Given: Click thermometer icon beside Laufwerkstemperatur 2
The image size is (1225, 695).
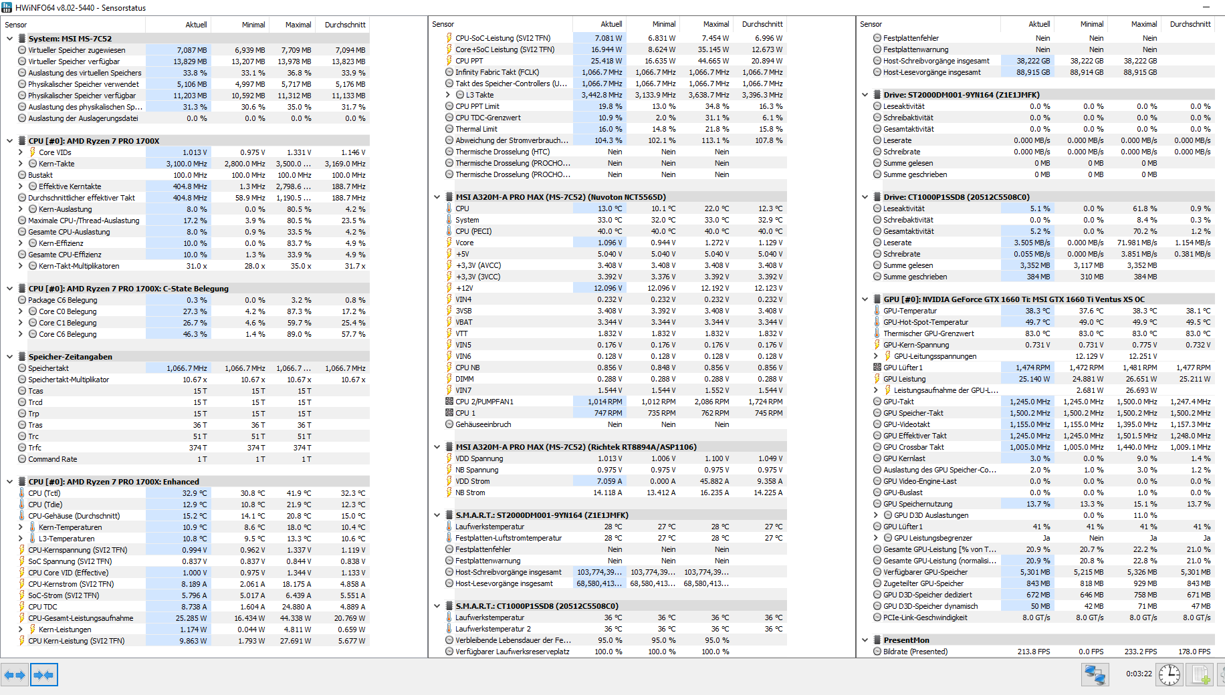Looking at the screenshot, I should coord(449,629).
